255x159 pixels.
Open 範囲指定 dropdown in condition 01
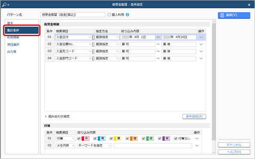[x=107, y=37]
